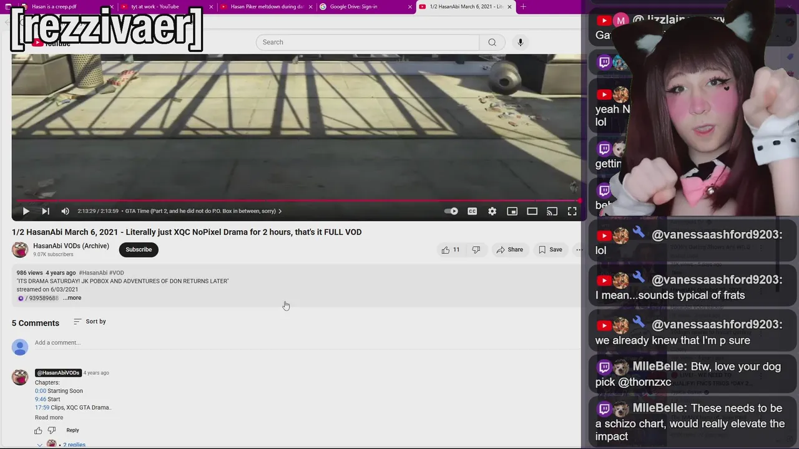The width and height of the screenshot is (799, 449).
Task: Expand the comment with Read more
Action: point(49,418)
